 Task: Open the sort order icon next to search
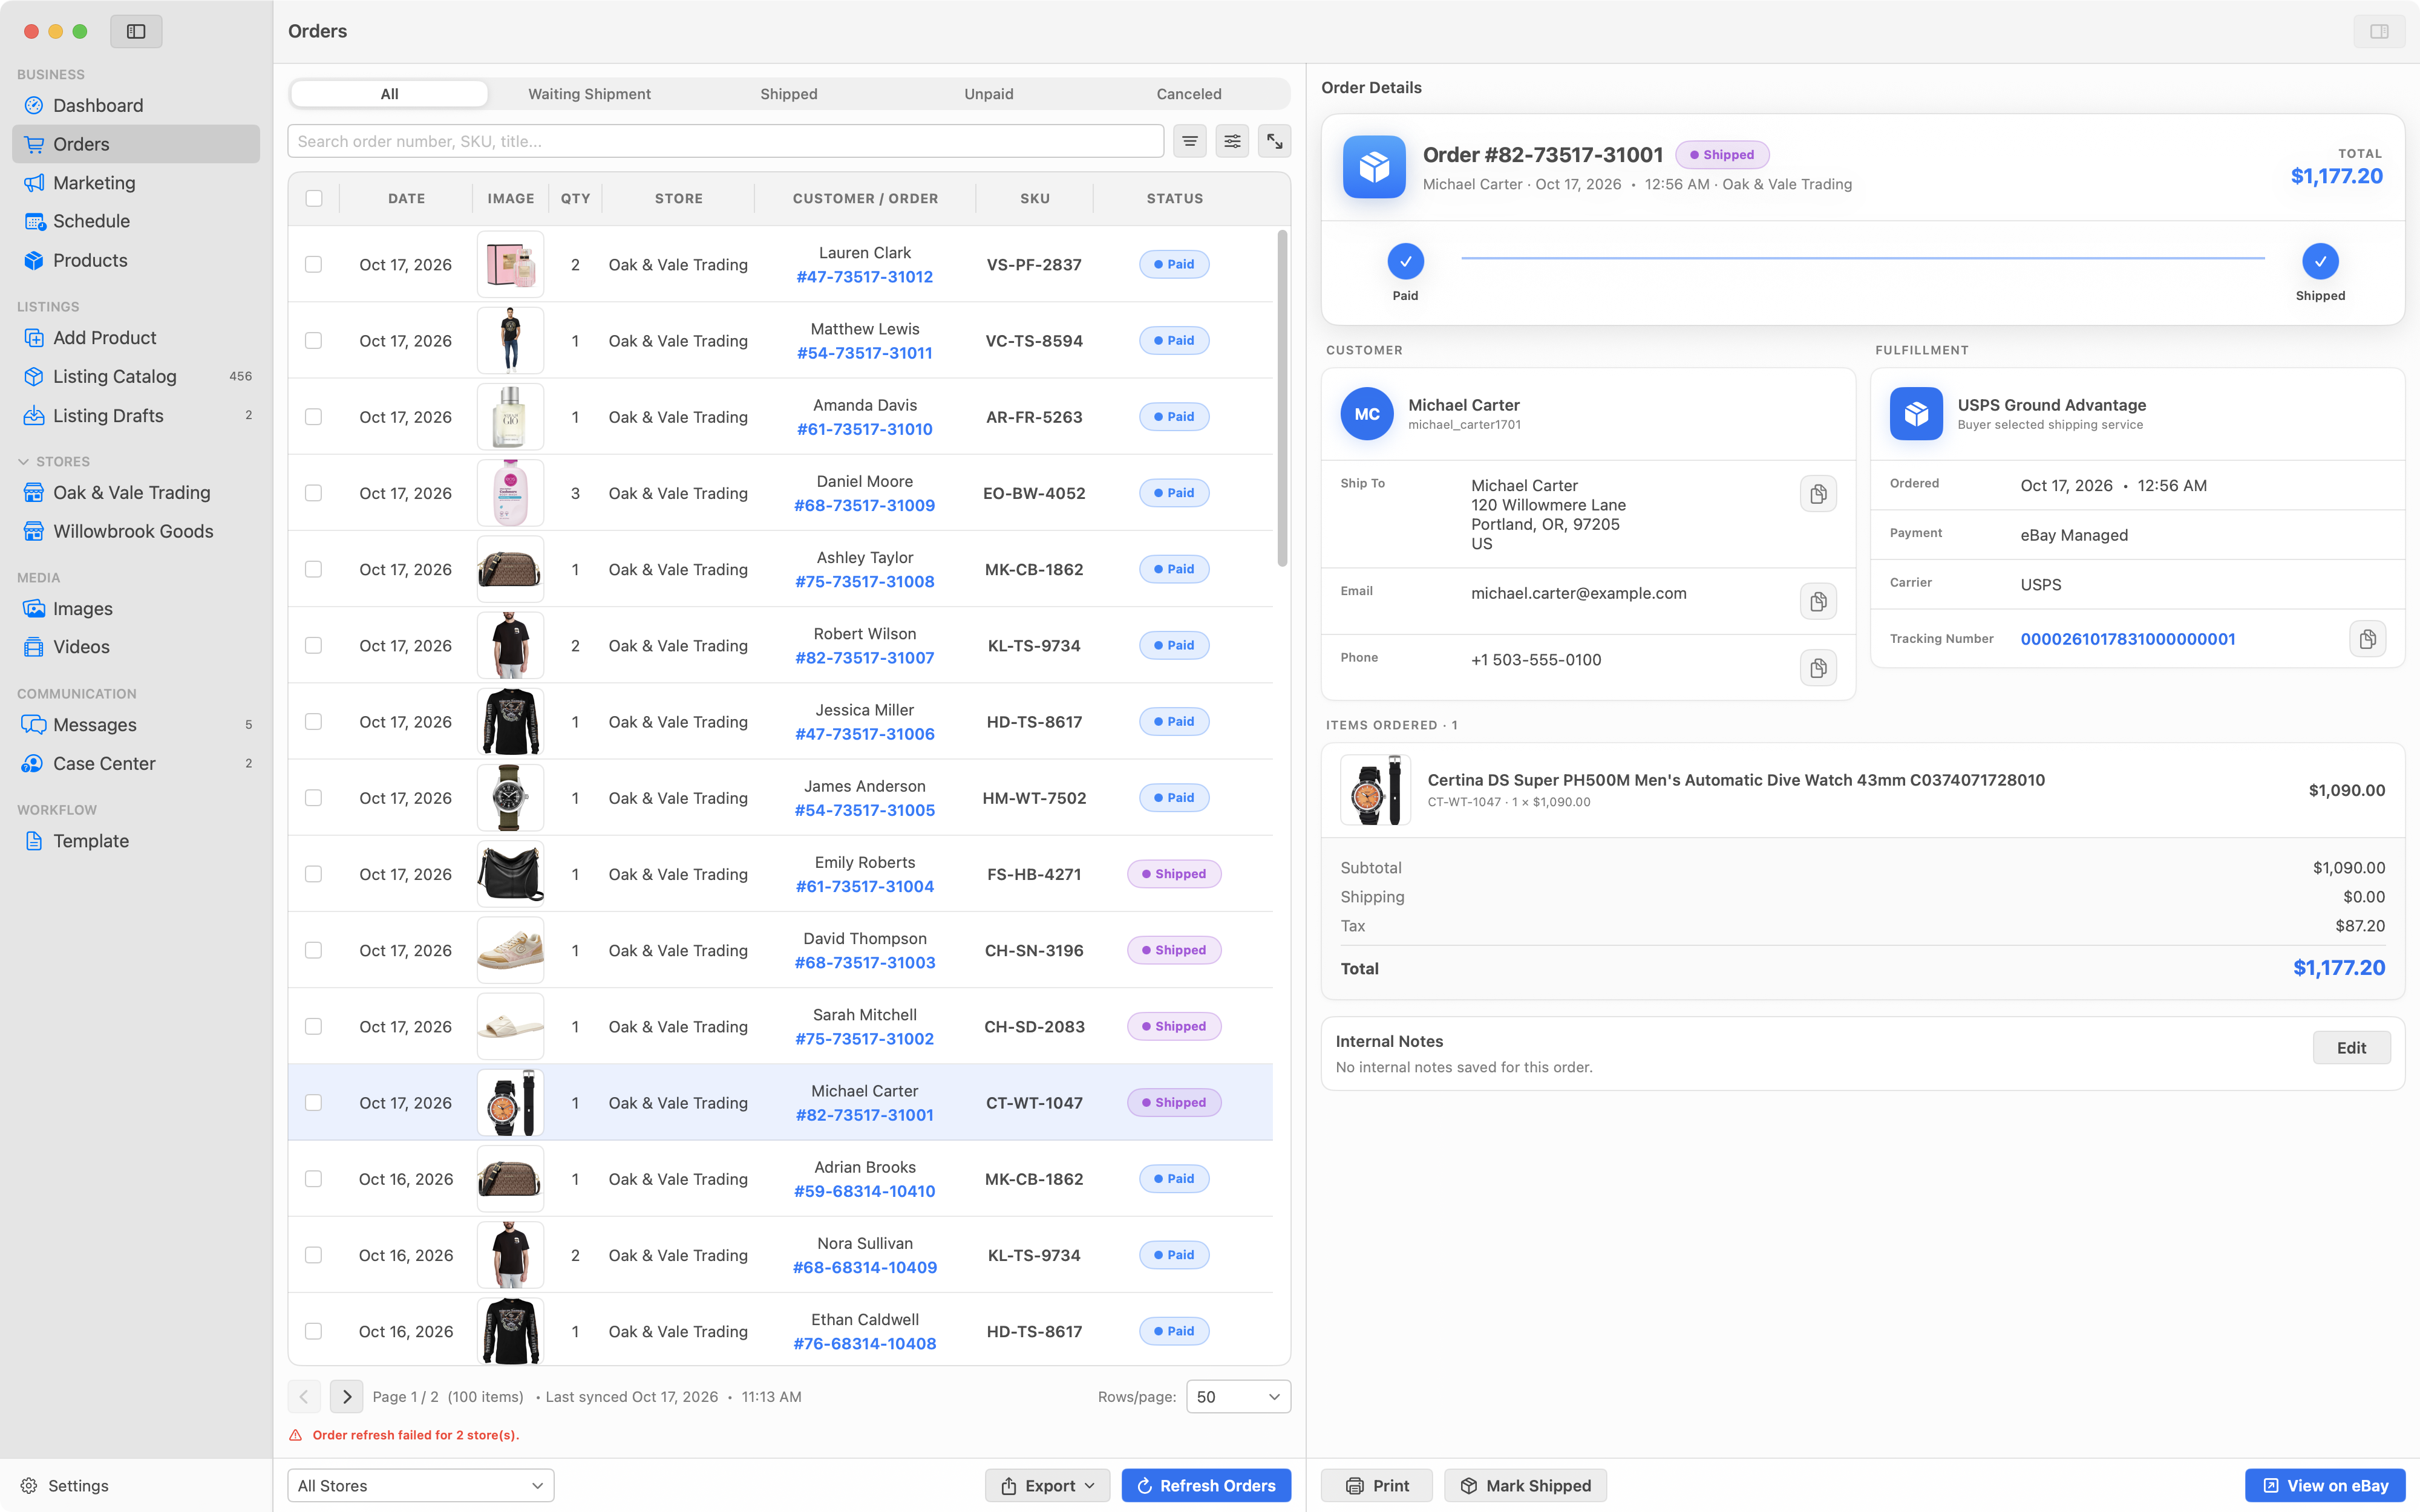pyautogui.click(x=1189, y=141)
